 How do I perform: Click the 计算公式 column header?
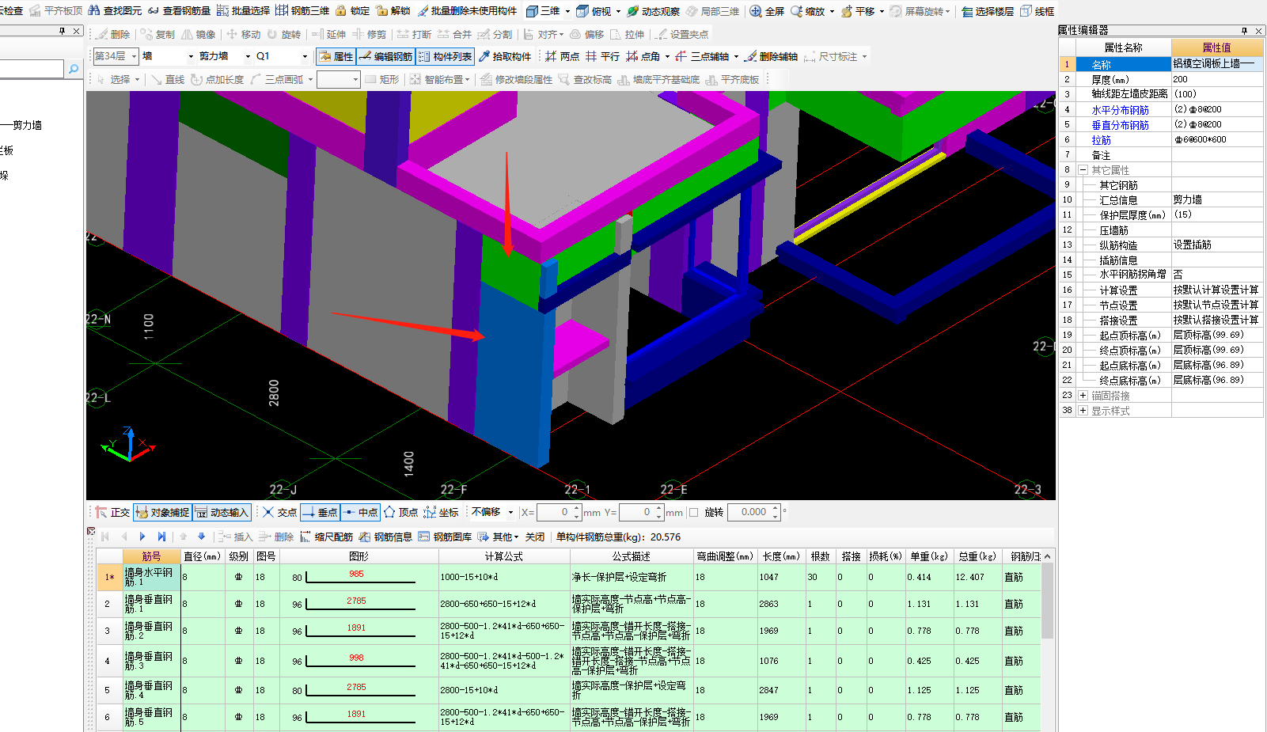click(x=504, y=556)
